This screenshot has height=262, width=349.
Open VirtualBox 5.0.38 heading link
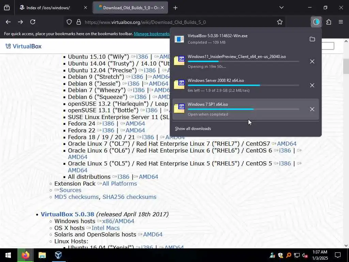(x=67, y=214)
